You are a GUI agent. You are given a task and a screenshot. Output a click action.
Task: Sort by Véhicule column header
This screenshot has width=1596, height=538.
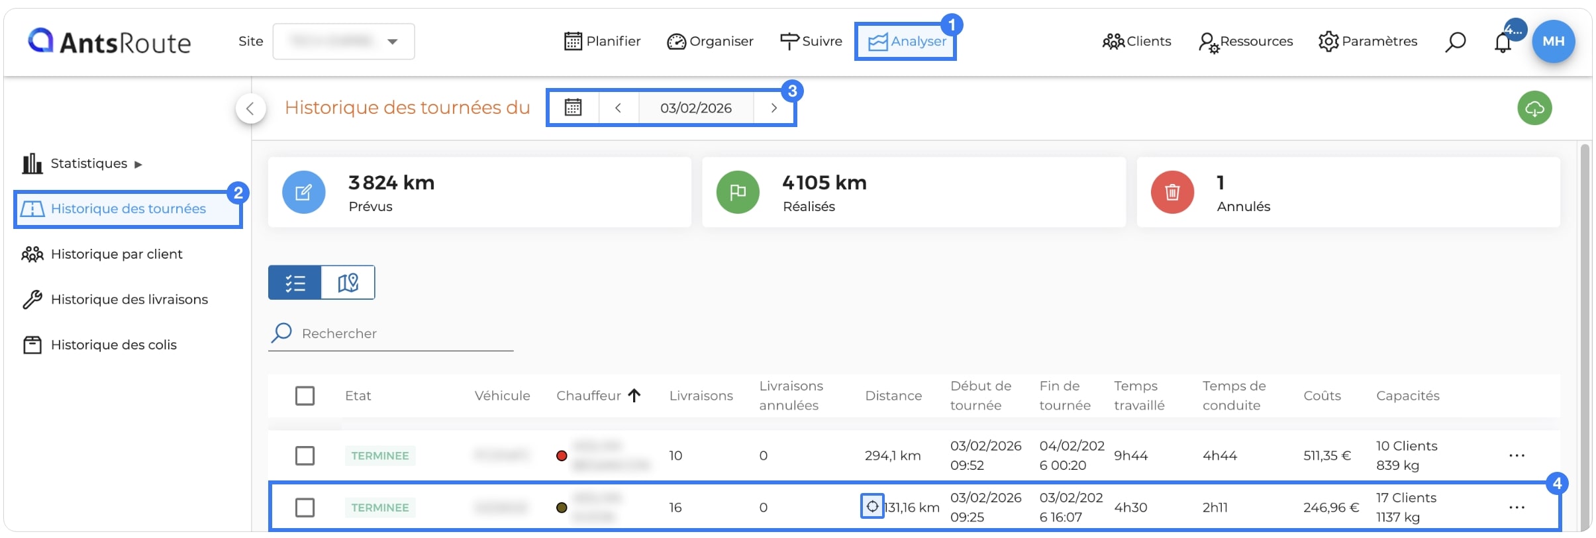pyautogui.click(x=502, y=396)
